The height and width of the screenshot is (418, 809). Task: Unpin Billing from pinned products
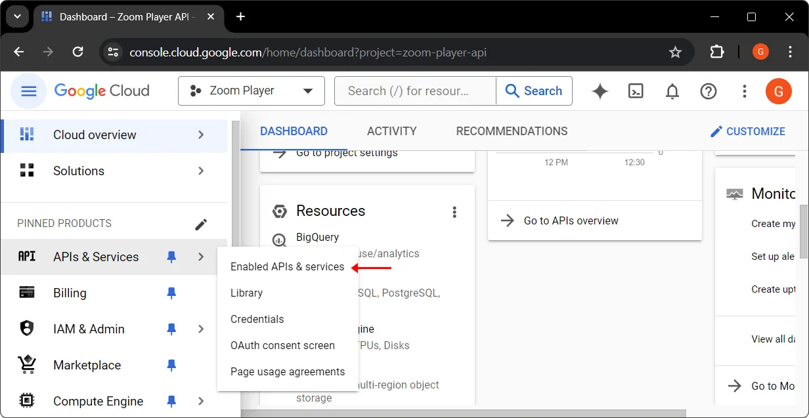[171, 293]
